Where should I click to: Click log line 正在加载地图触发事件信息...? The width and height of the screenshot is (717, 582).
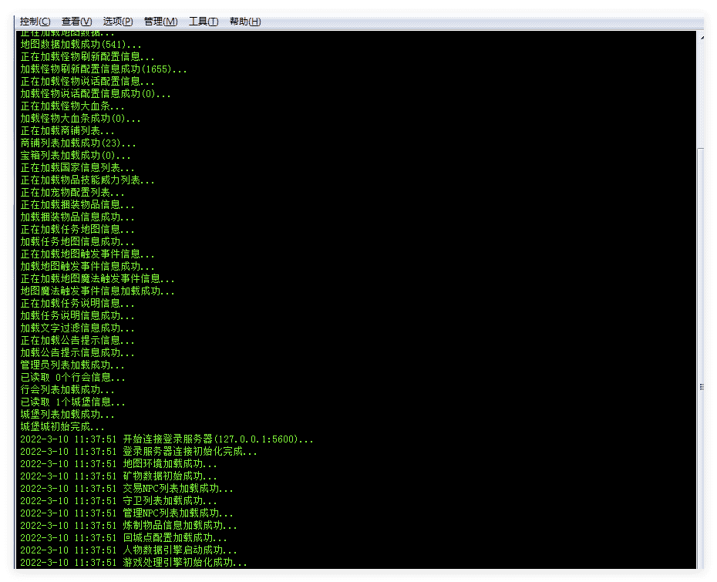pyautogui.click(x=87, y=254)
